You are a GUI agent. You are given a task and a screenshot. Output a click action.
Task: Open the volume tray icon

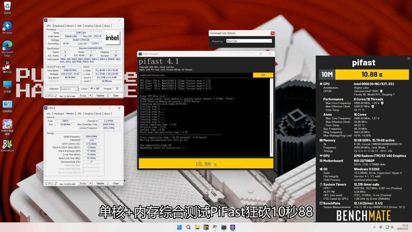click(x=392, y=227)
